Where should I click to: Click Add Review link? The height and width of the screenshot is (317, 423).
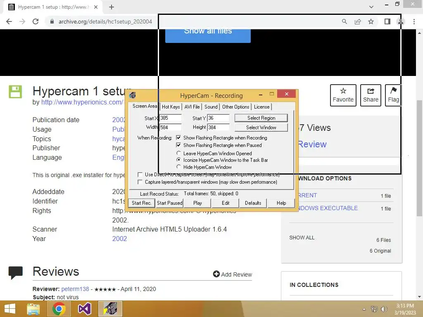233,274
